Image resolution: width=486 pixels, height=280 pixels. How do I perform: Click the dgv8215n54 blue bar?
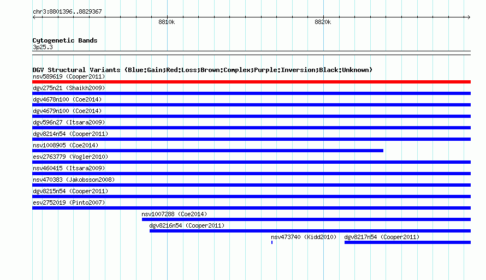(x=251, y=196)
